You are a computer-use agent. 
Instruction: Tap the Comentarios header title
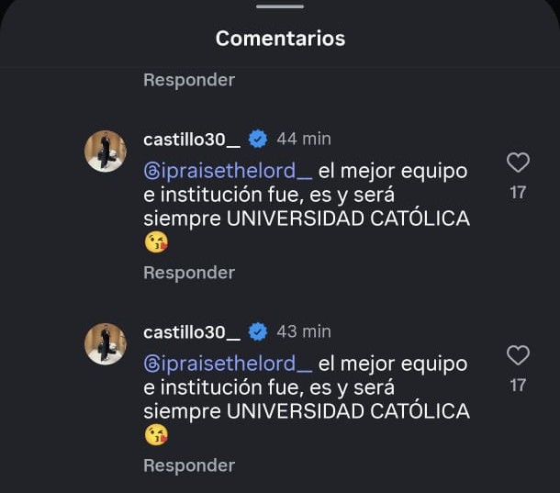[x=280, y=39]
